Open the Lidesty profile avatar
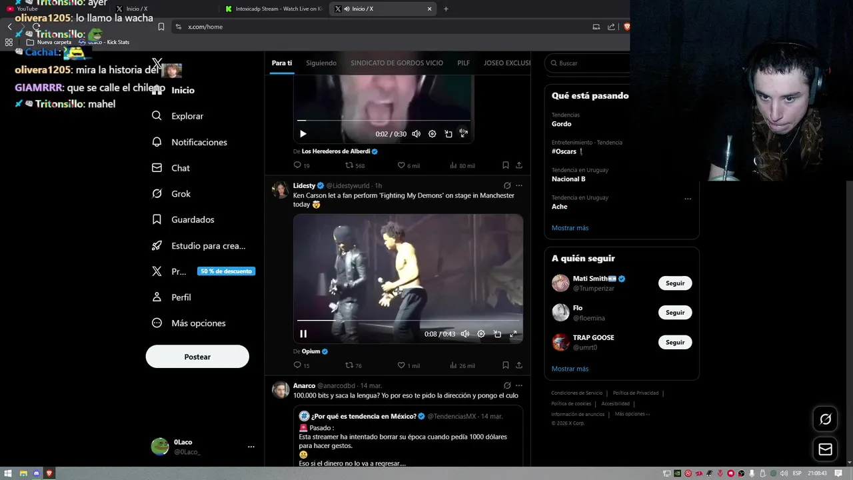853x480 pixels. click(280, 189)
